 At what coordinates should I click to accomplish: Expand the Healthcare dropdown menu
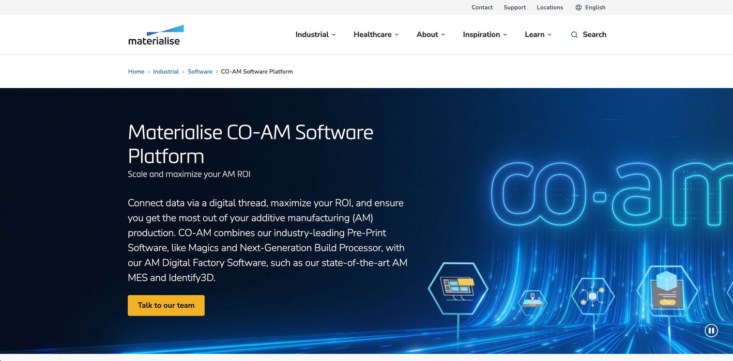[376, 34]
